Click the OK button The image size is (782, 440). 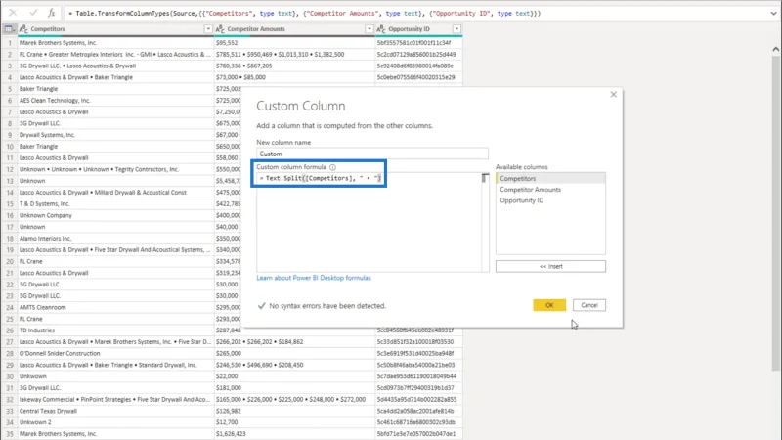point(549,305)
